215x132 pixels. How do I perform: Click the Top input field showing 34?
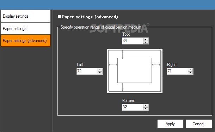point(133,41)
